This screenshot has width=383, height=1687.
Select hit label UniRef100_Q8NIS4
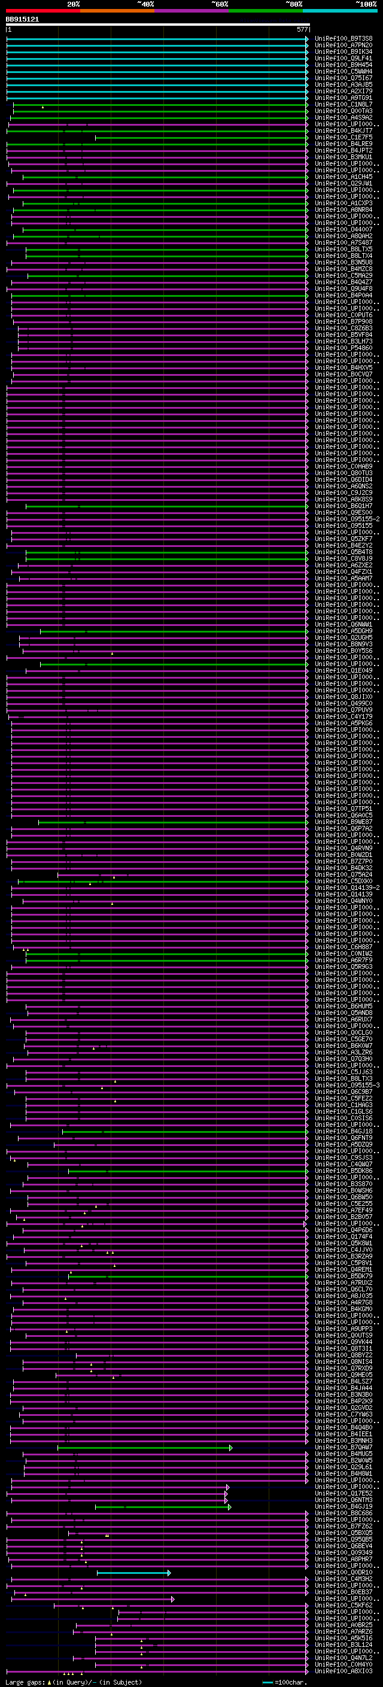(344, 1361)
